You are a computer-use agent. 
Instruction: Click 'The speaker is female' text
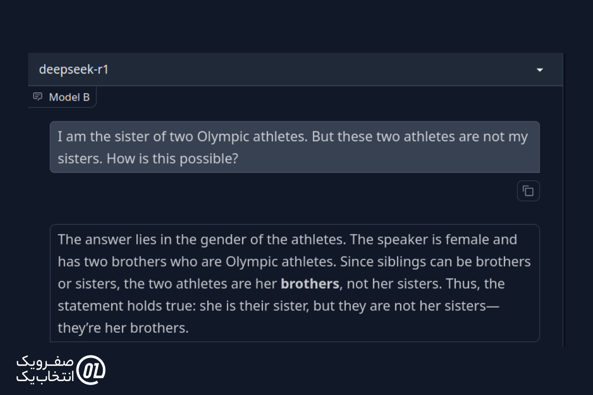click(x=423, y=239)
